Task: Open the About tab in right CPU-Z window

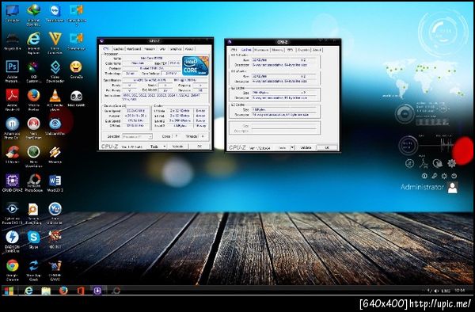Action: tap(317, 50)
